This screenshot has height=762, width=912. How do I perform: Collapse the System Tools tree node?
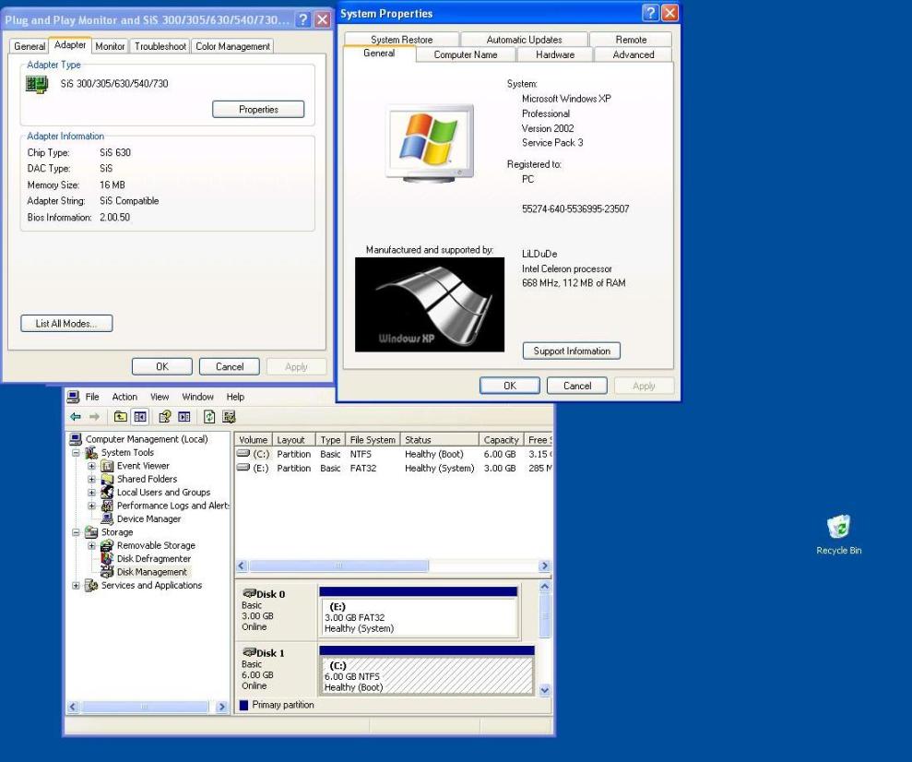tap(76, 453)
